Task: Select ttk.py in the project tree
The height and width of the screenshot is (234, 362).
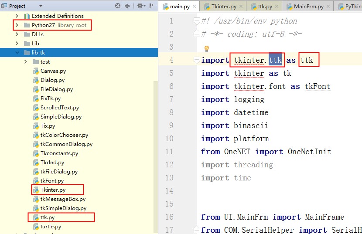Action: [x=48, y=217]
